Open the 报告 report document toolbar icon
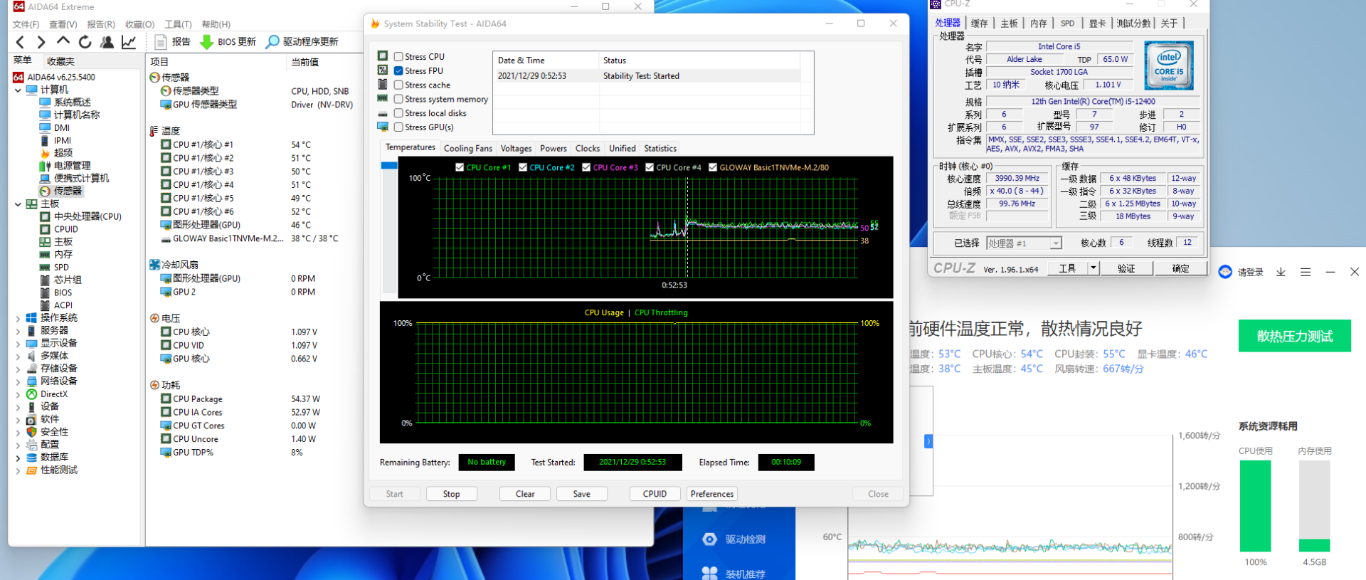Image resolution: width=1366 pixels, height=580 pixels. (161, 42)
